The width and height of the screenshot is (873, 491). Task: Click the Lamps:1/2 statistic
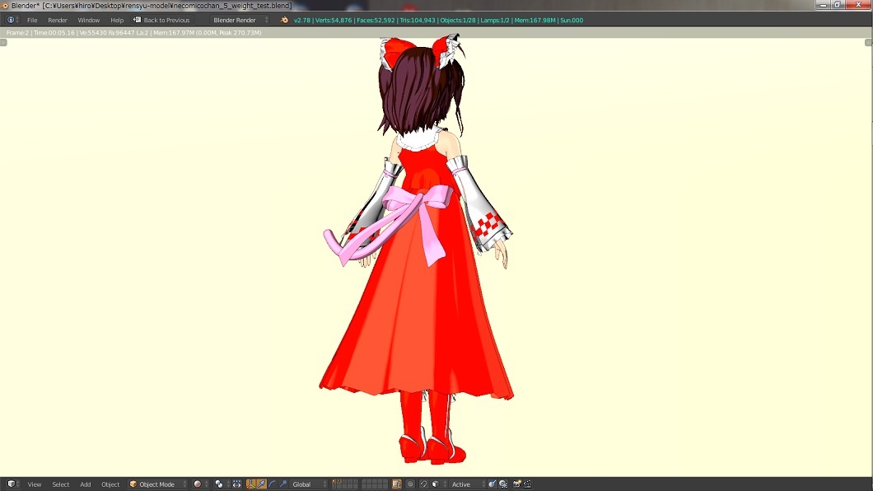495,20
